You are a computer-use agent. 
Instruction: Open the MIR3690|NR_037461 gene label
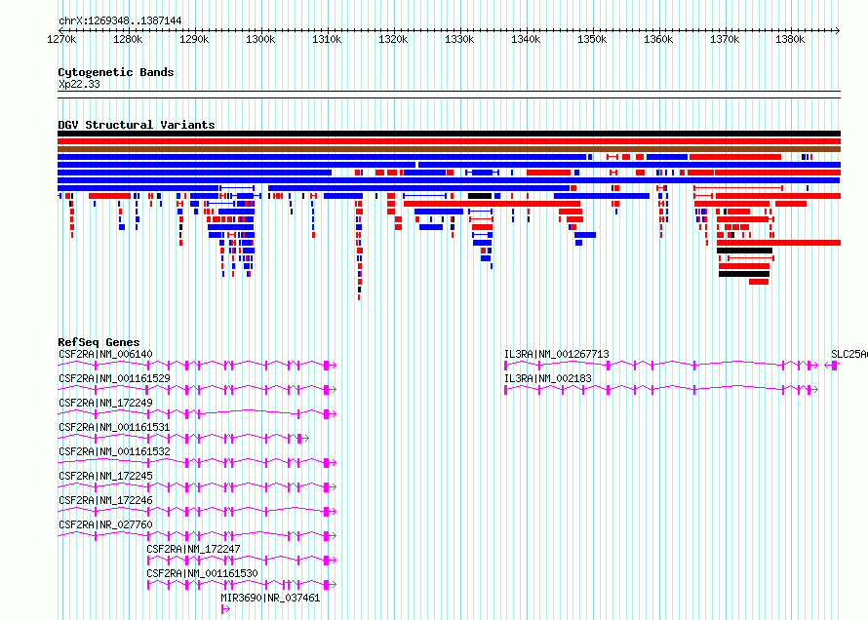271,598
